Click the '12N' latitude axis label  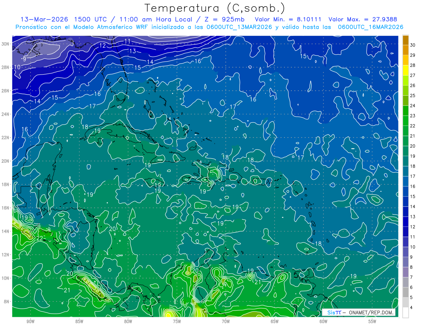tap(5, 255)
